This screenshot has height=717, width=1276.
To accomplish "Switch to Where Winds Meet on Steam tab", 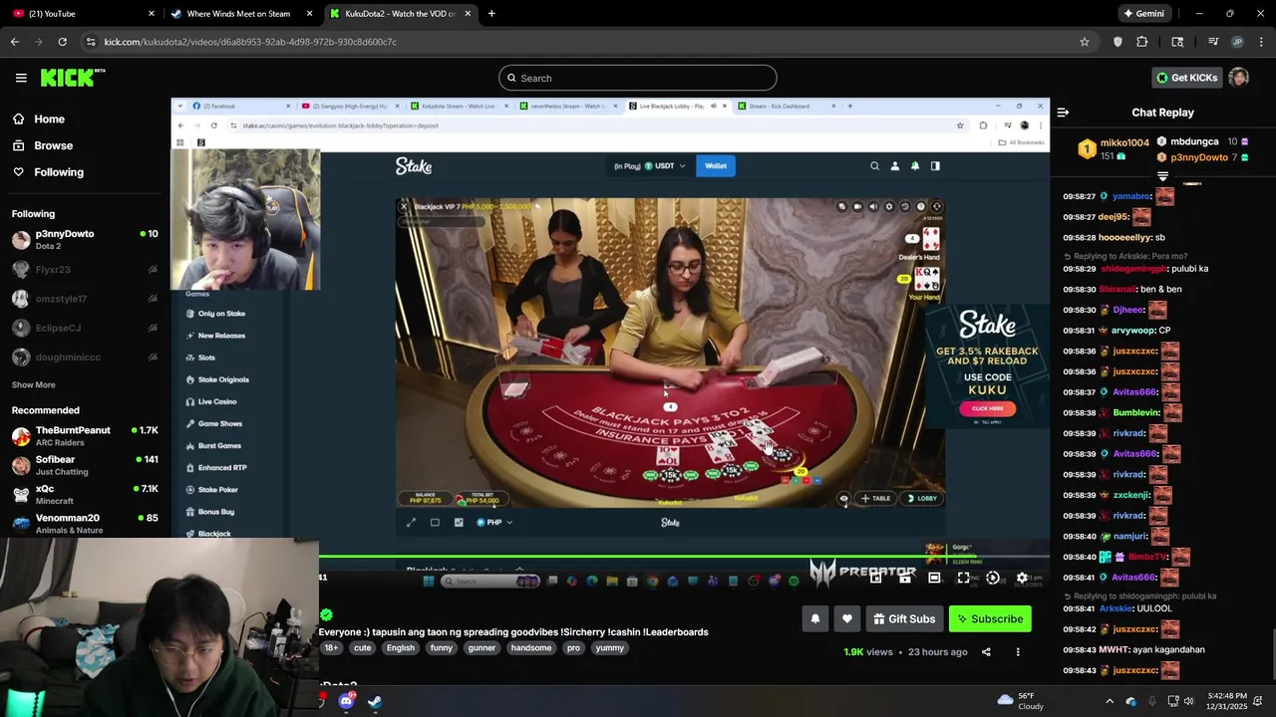I will pos(239,14).
